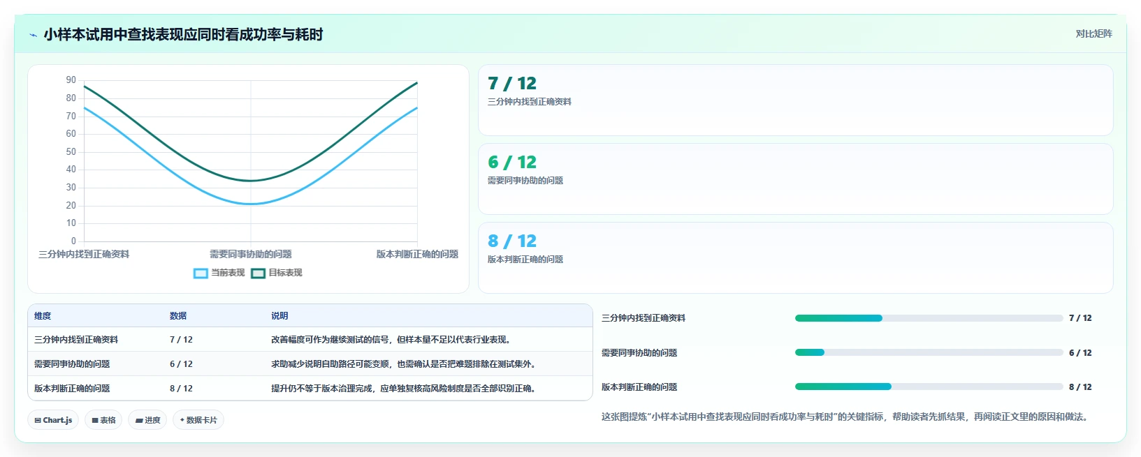Click the 对比矩阵 label in the header

click(1093, 33)
